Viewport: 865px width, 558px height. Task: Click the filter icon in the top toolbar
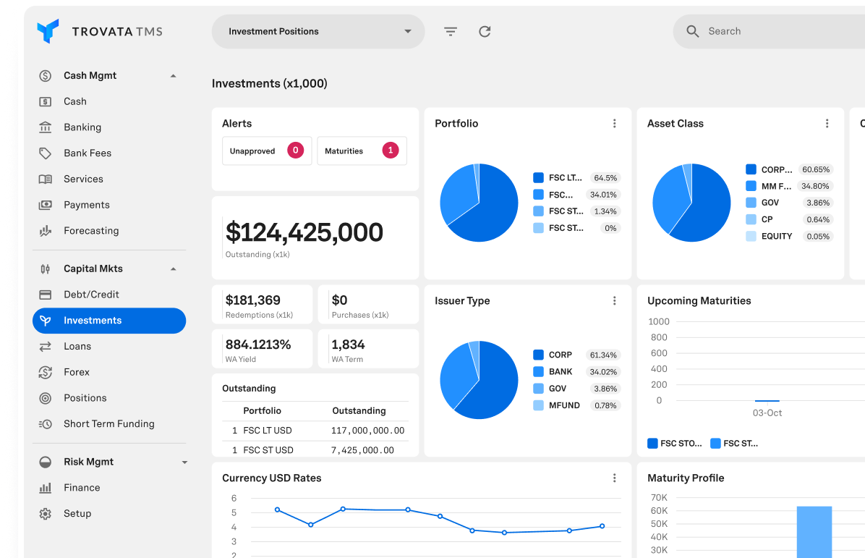click(451, 32)
